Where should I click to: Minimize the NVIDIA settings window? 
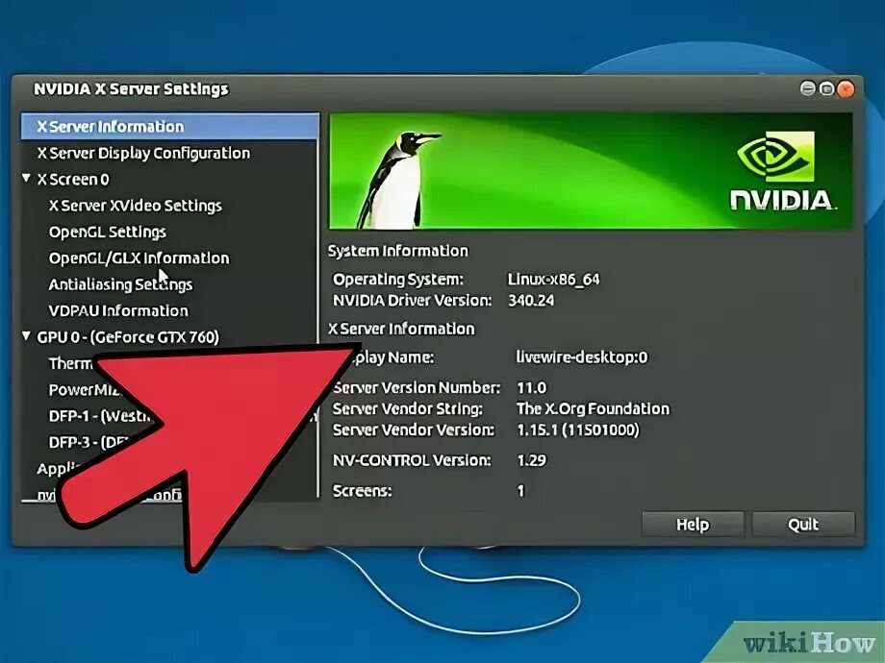(x=808, y=89)
